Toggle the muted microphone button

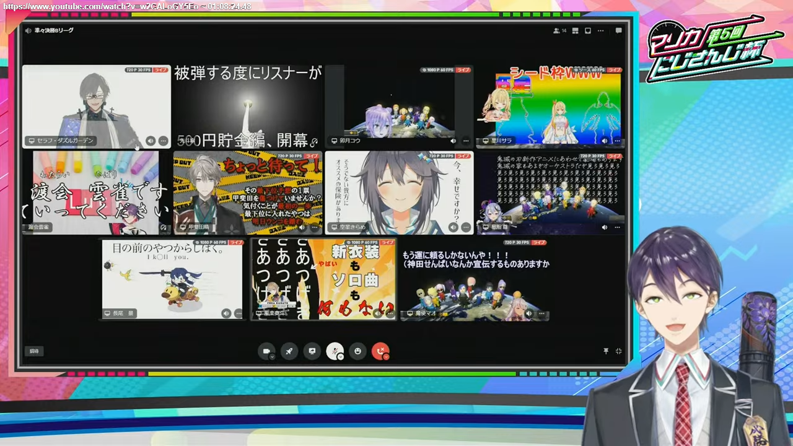(335, 351)
